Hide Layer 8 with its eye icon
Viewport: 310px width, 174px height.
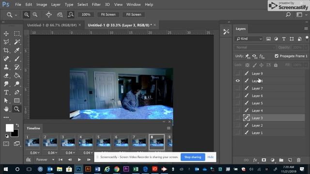[238, 81]
